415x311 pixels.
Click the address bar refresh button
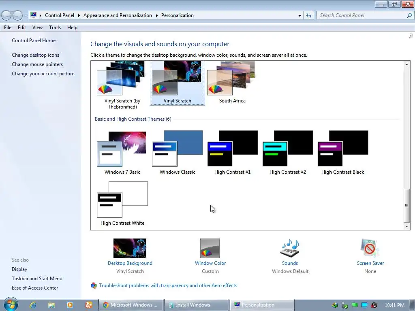click(308, 16)
